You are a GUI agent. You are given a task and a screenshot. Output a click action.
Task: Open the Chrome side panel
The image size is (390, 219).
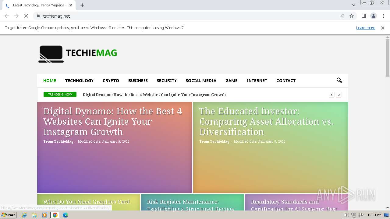tap(363, 16)
